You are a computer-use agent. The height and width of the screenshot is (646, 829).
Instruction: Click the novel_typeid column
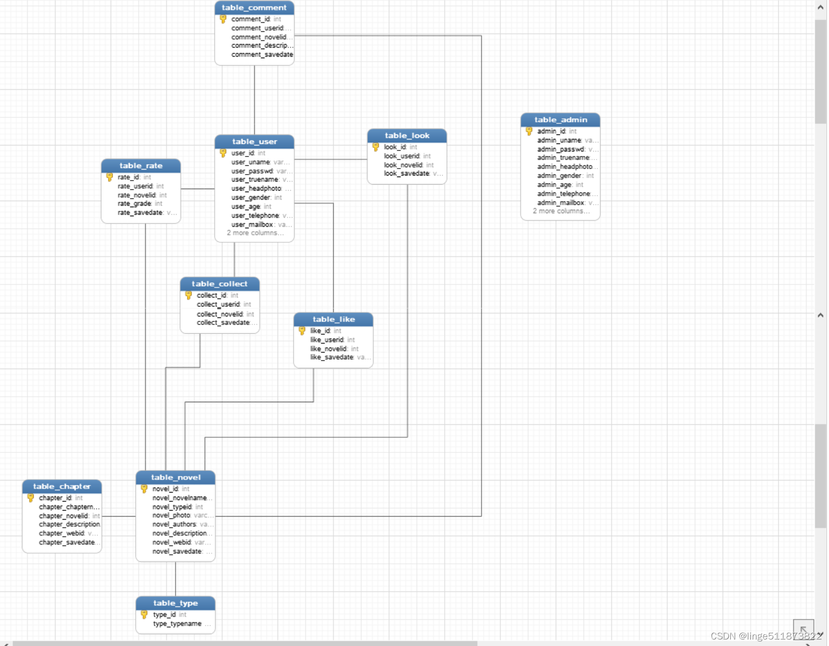(x=177, y=507)
